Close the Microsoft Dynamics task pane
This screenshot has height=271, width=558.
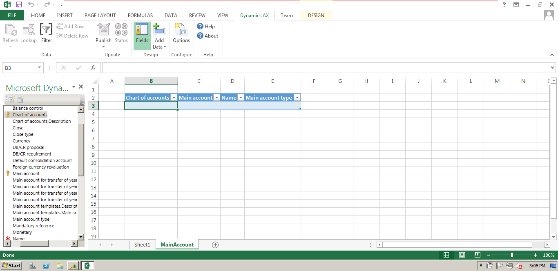(81, 87)
